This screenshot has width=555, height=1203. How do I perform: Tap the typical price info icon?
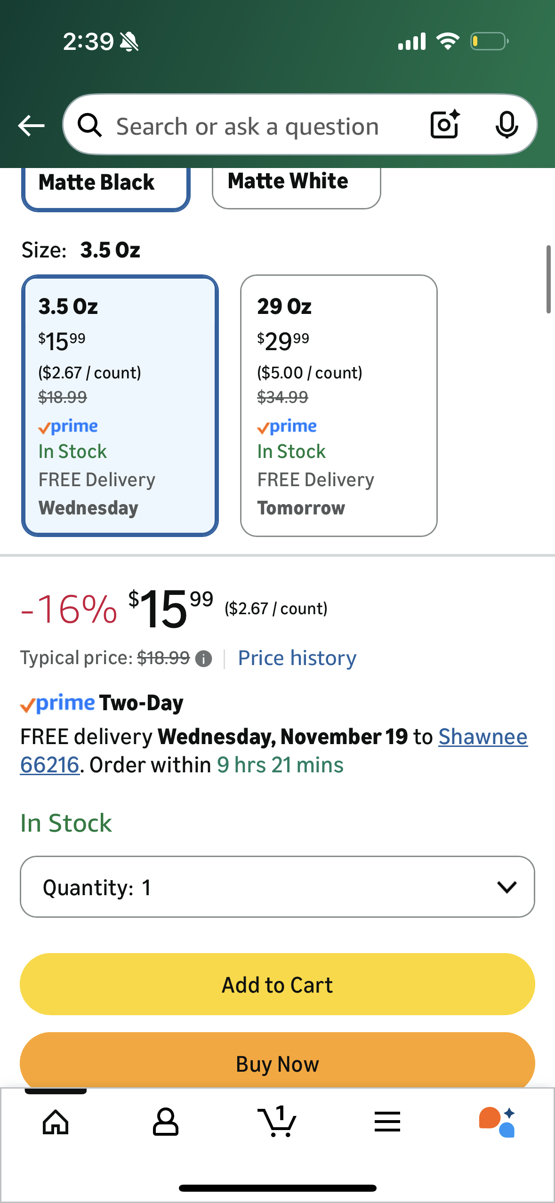click(203, 659)
